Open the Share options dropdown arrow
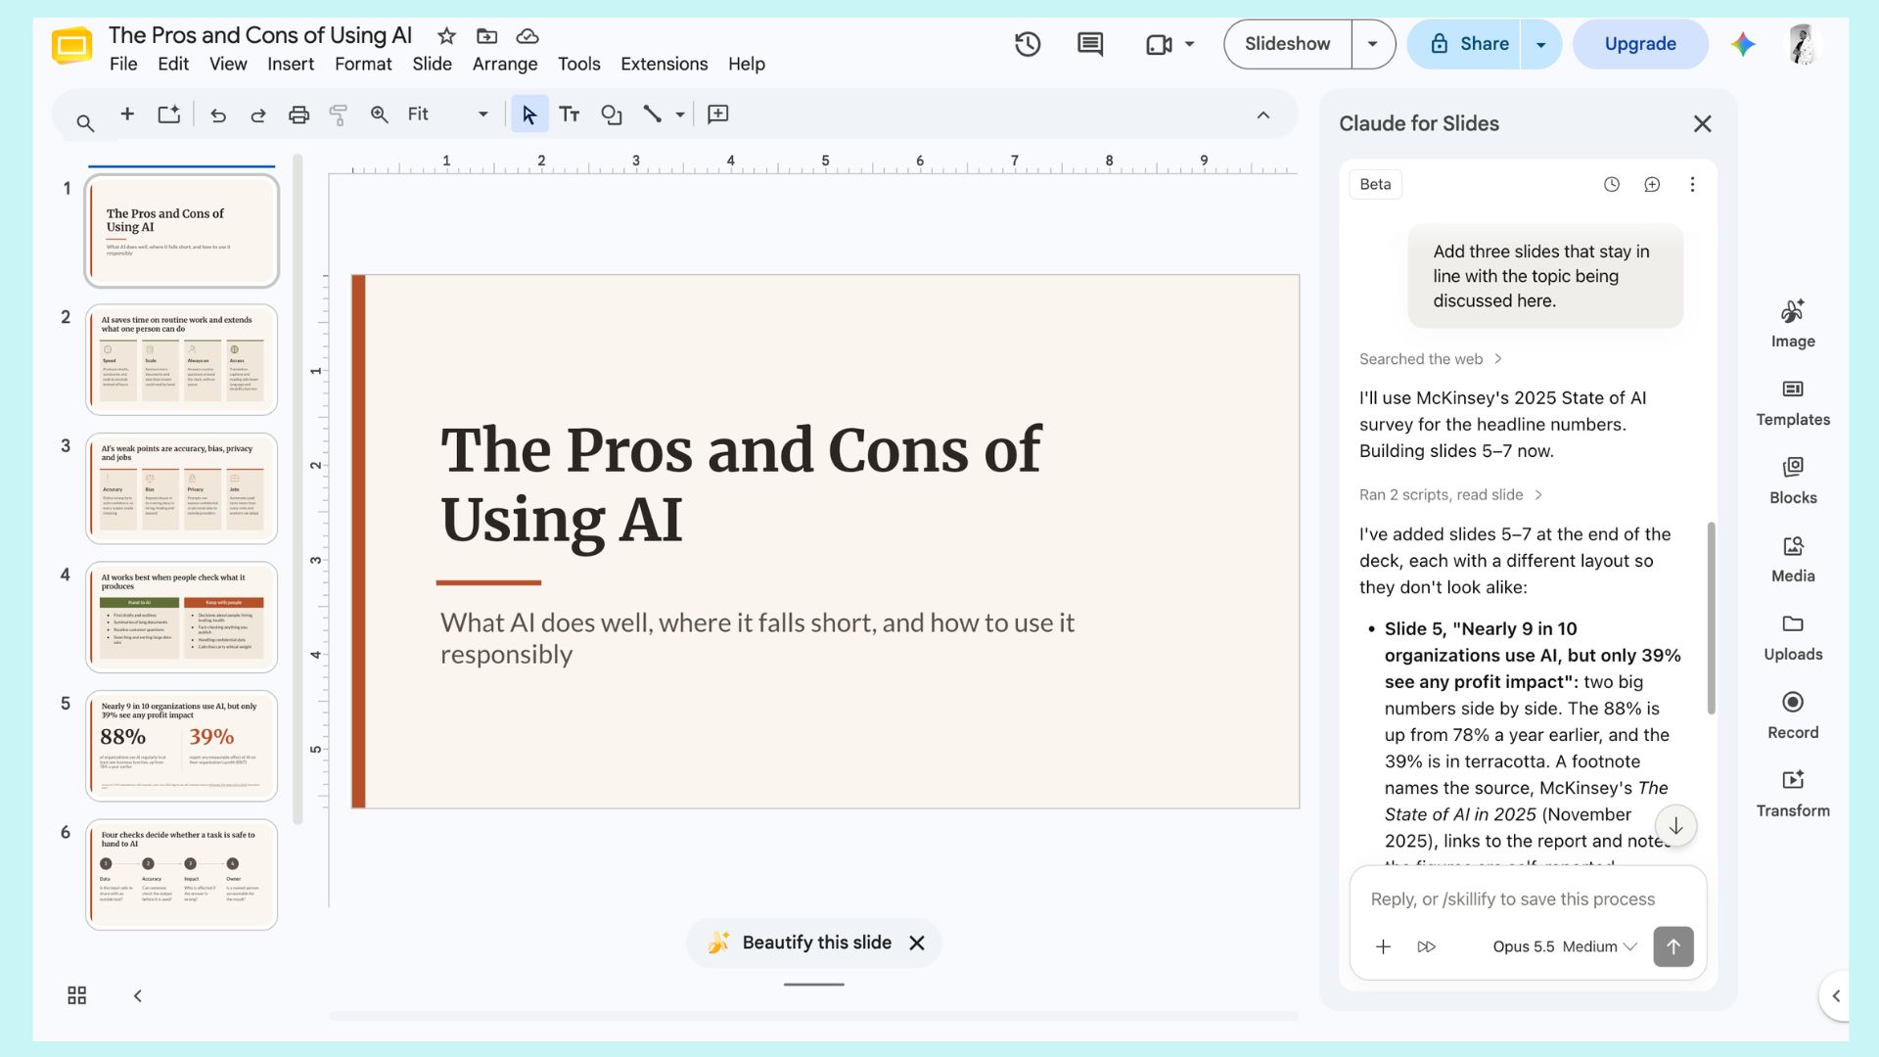 tap(1540, 44)
